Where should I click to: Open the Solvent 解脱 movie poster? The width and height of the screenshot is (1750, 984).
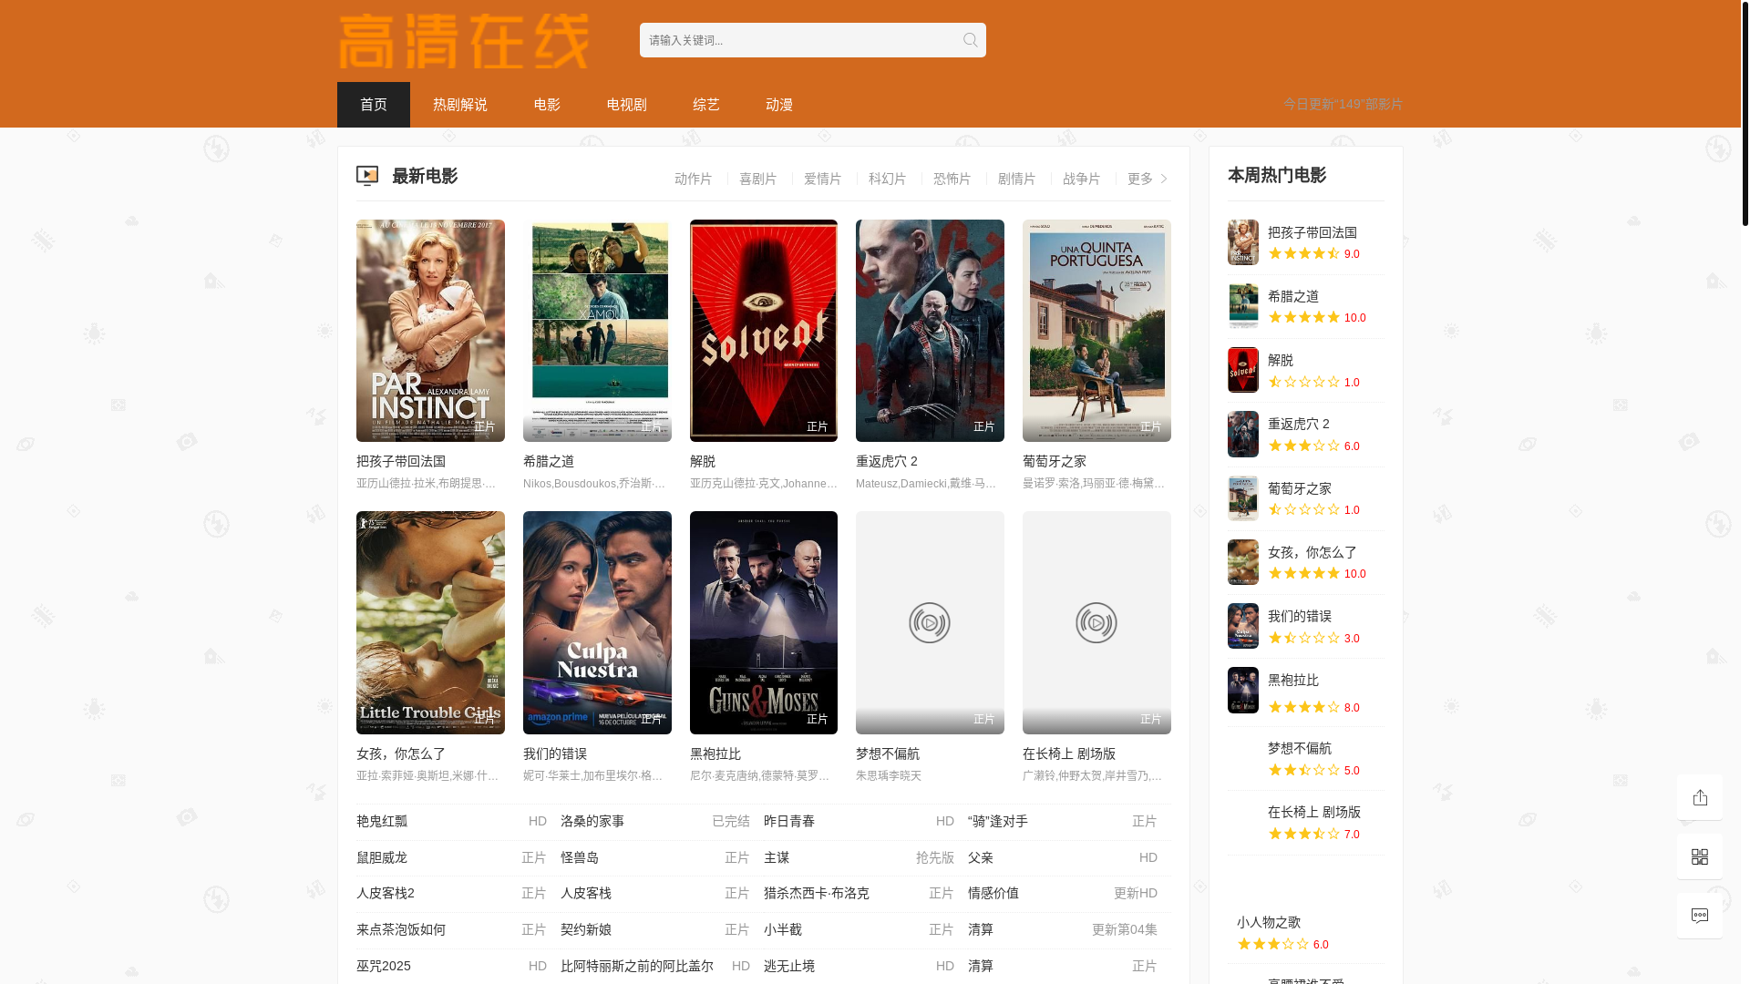click(x=763, y=331)
